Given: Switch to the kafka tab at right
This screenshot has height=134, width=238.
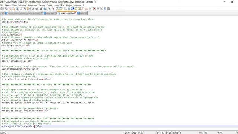Looking at the screenshot, I should (82, 13).
